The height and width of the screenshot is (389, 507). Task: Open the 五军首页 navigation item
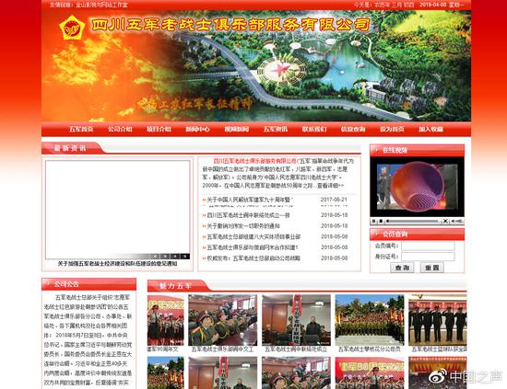[81, 129]
